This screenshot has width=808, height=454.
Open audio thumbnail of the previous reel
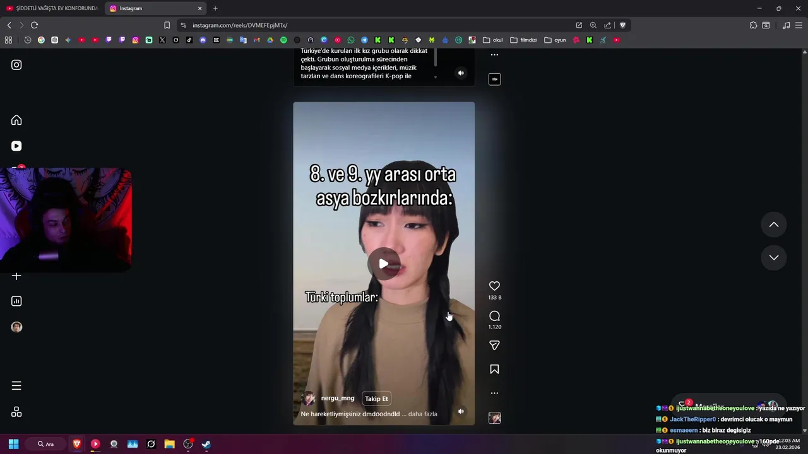point(494,79)
